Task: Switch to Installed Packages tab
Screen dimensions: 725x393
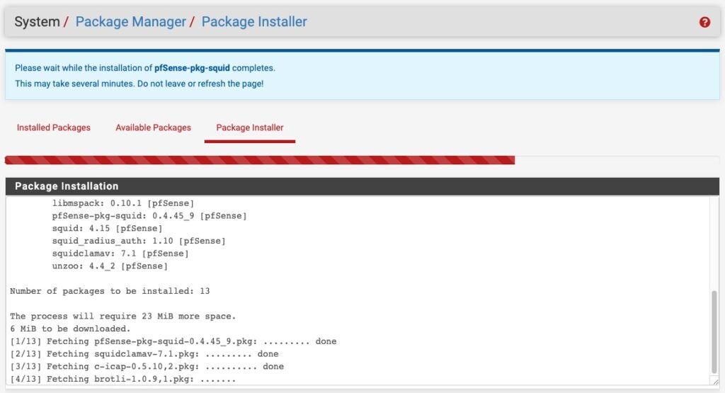Action: pos(54,127)
